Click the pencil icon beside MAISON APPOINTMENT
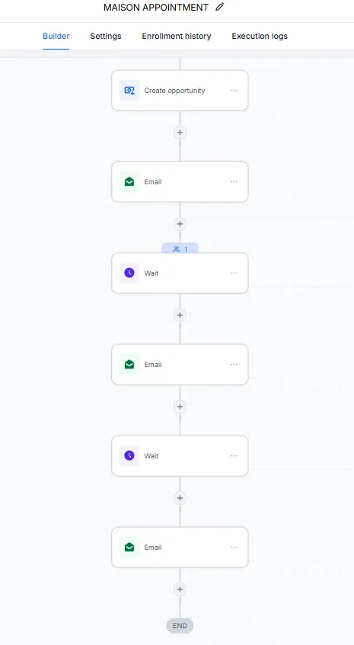The width and height of the screenshot is (354, 645). point(219,7)
